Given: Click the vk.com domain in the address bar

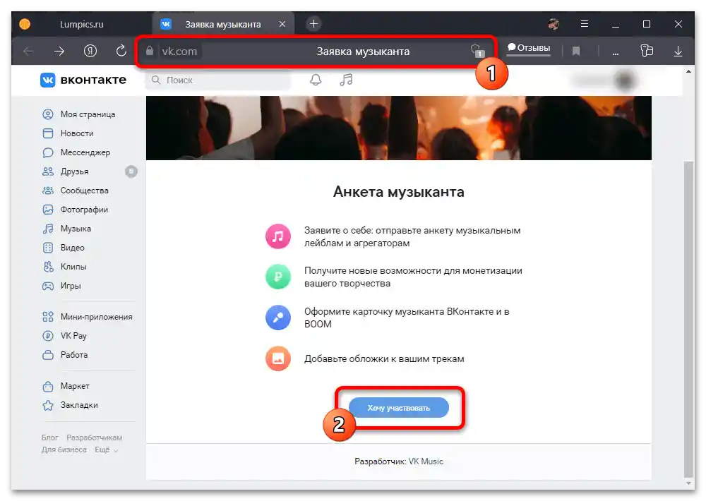Looking at the screenshot, I should tap(179, 52).
